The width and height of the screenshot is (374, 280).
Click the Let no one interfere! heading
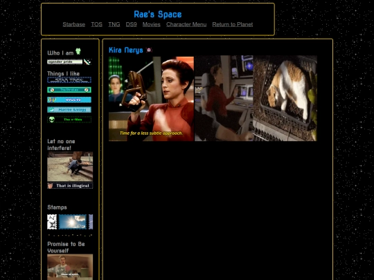[62, 144]
